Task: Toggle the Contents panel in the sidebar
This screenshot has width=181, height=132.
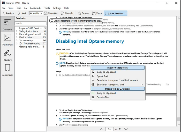Action: [x=7, y=25]
